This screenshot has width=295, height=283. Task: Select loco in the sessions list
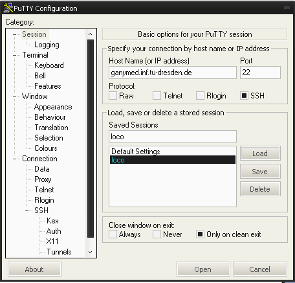click(173, 160)
